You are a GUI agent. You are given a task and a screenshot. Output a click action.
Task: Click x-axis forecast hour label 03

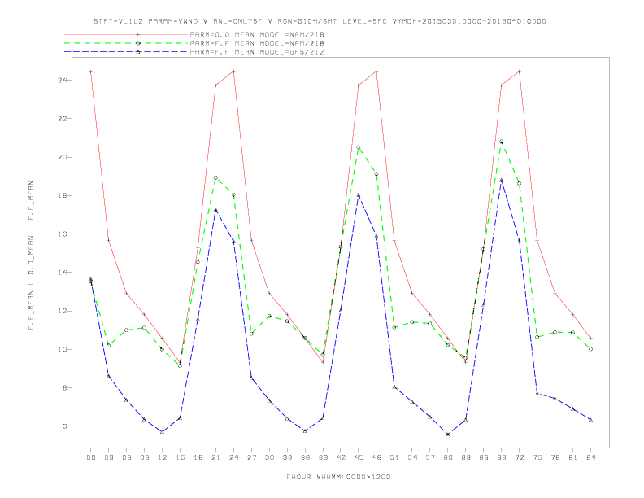[108, 457]
